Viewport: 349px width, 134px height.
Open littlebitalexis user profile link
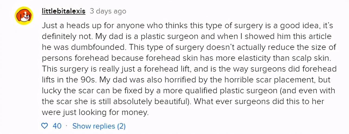pos(64,11)
